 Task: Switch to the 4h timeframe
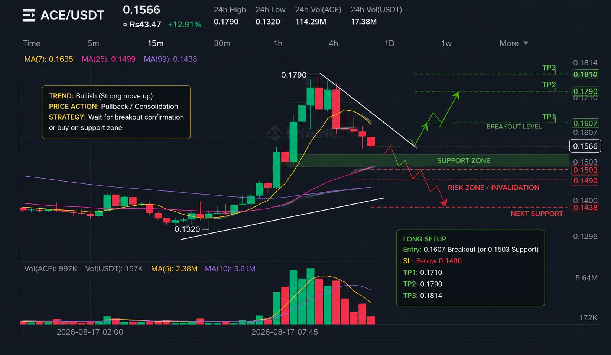[x=333, y=43]
